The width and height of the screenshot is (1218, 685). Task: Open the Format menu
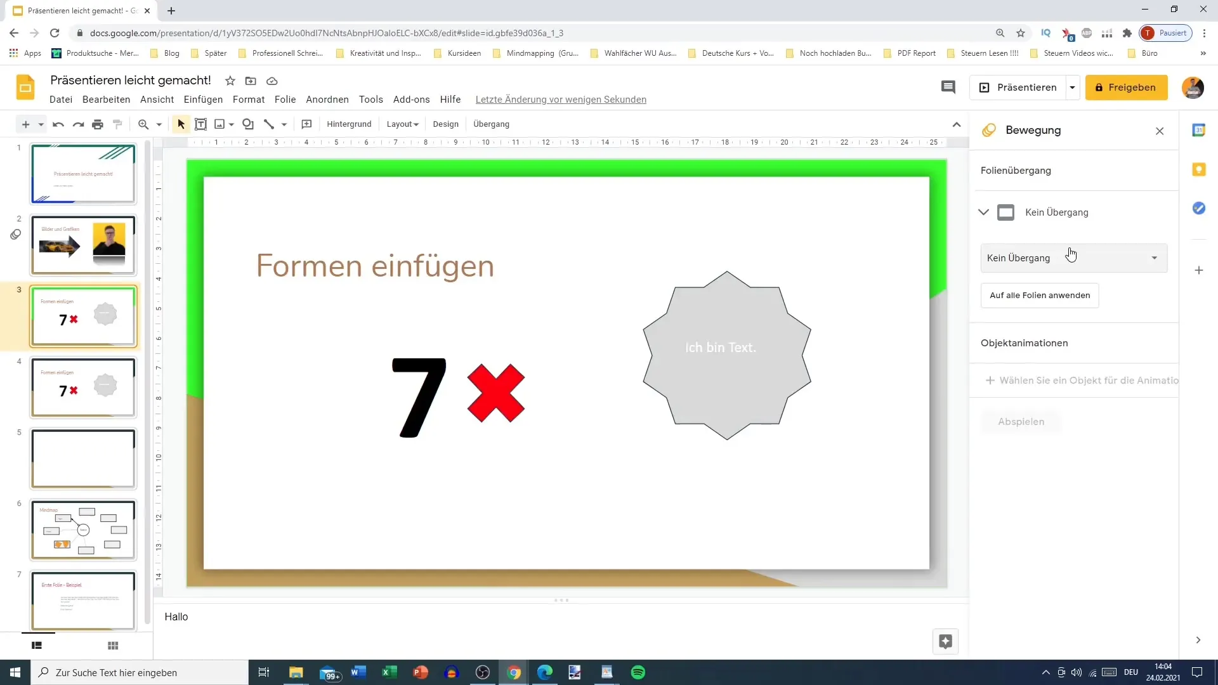click(x=249, y=100)
